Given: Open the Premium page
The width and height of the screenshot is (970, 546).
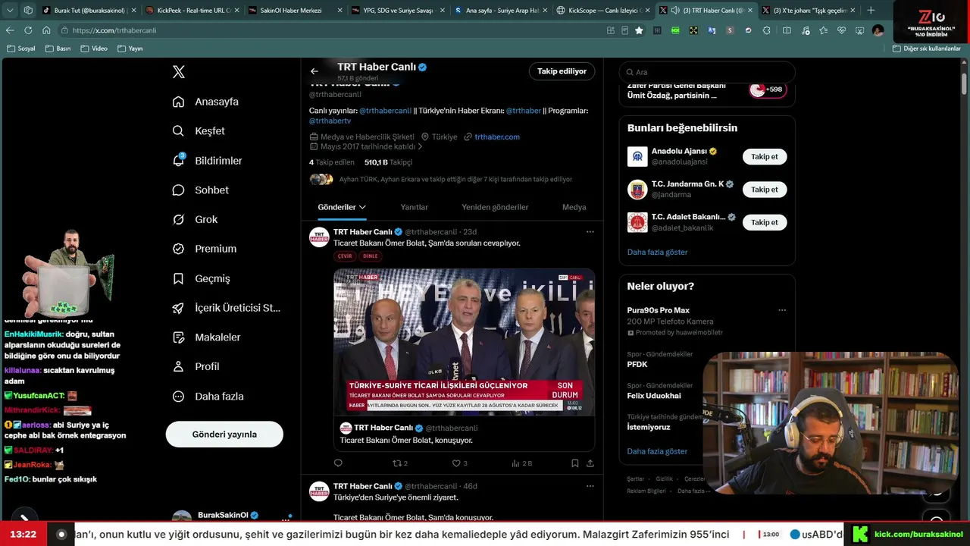Looking at the screenshot, I should tap(204, 249).
